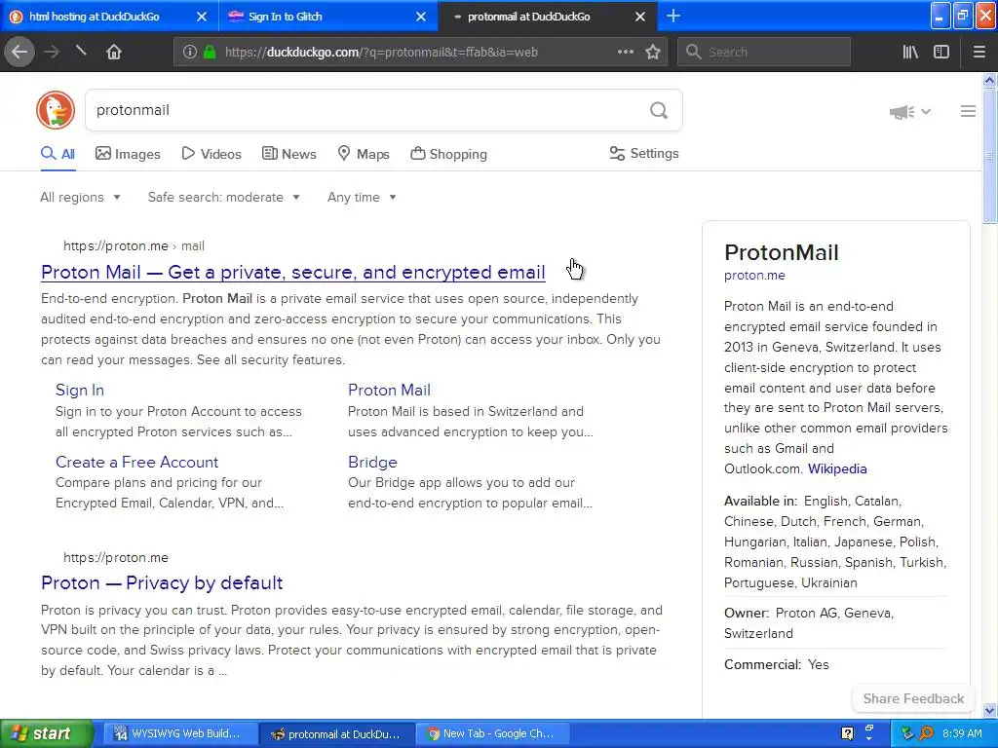Click the Firefox Search box
This screenshot has width=998, height=748.
(764, 53)
